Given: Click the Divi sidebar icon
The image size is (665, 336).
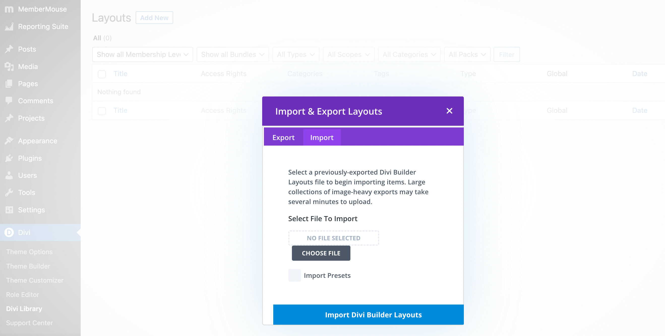Looking at the screenshot, I should [x=9, y=233].
